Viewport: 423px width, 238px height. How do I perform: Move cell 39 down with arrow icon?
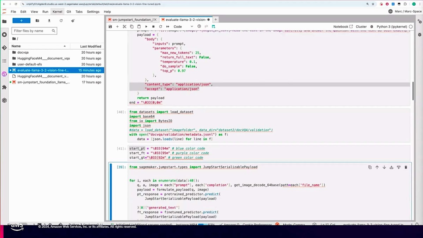point(384,167)
